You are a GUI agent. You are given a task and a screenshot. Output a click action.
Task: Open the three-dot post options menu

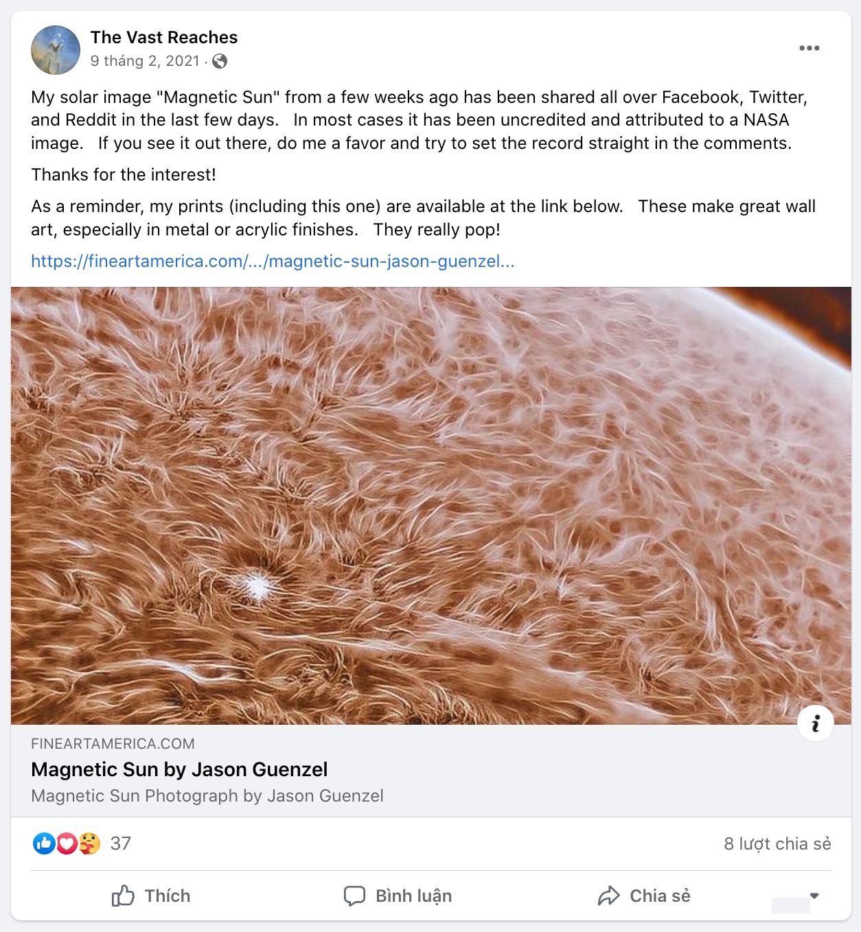click(811, 47)
